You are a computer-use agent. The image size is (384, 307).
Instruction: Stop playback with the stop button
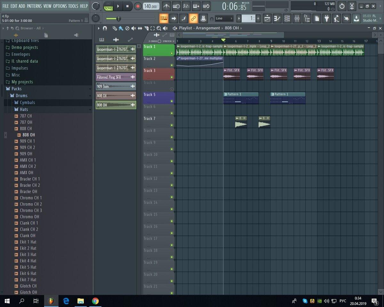(127, 6)
